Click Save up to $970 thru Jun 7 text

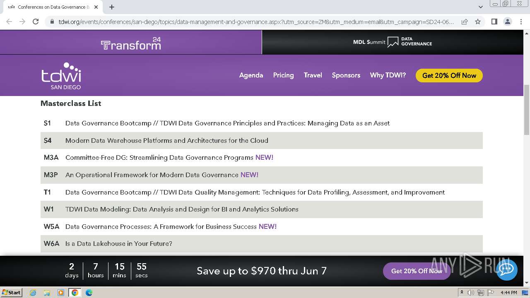[262, 271]
